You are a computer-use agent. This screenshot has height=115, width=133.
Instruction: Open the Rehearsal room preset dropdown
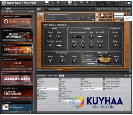point(104,64)
